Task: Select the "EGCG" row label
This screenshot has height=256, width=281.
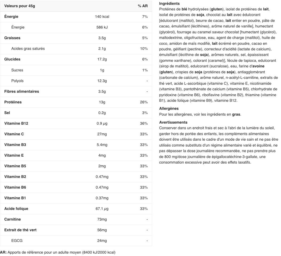Action: [x=17, y=241]
